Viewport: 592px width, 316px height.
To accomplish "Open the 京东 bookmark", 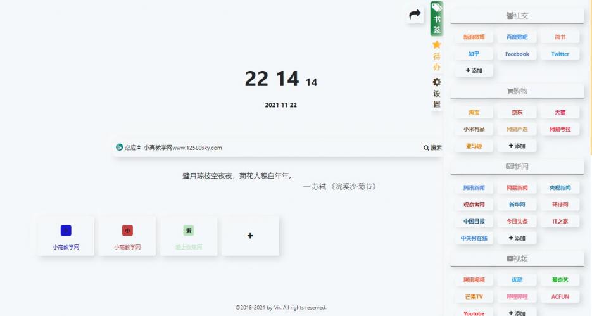I will pos(517,113).
